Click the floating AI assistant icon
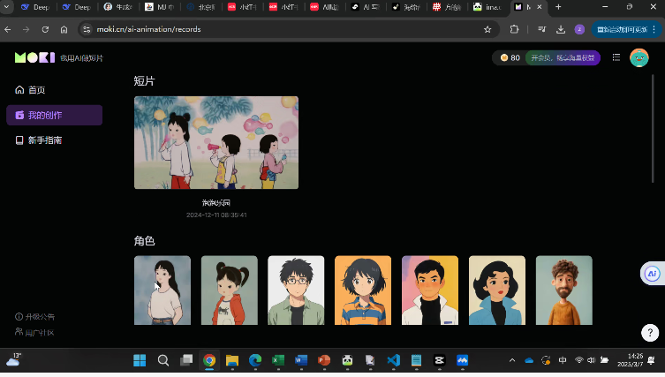Viewport: 665px width, 377px height. click(652, 274)
